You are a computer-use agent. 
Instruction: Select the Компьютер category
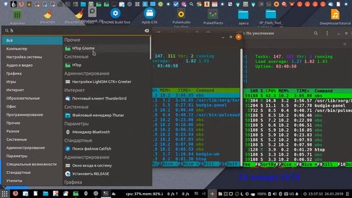32,49
